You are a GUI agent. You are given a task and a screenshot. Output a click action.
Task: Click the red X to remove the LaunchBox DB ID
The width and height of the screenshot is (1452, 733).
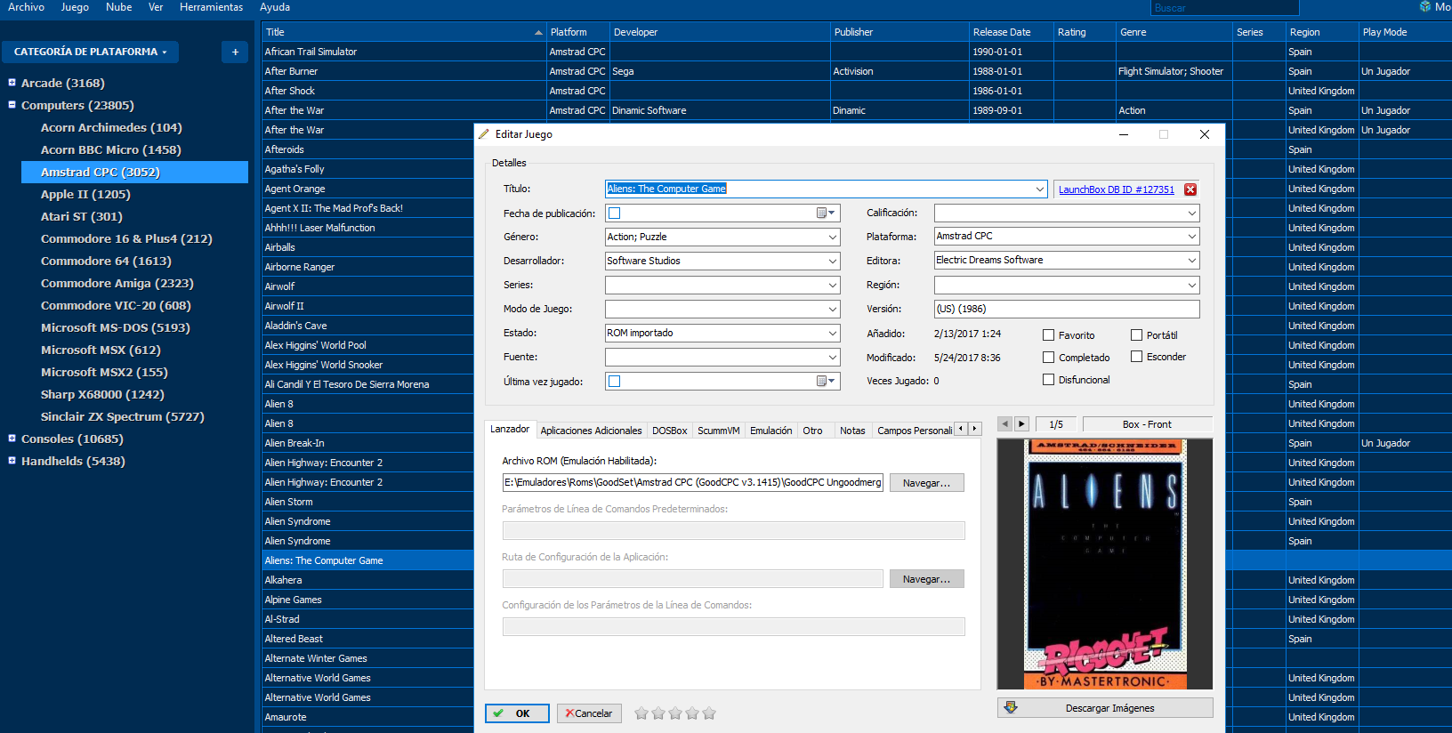1190,189
